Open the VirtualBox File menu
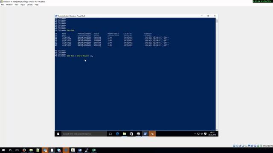 [3, 5]
